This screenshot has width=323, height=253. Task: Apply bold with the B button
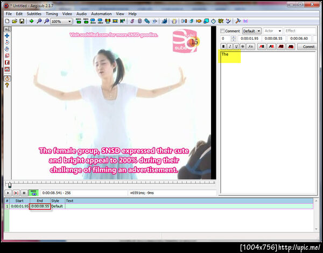pyautogui.click(x=223, y=47)
